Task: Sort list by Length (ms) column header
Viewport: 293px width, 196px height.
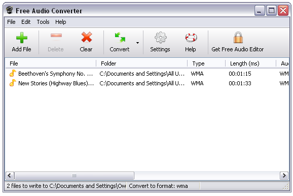Action: click(250, 63)
